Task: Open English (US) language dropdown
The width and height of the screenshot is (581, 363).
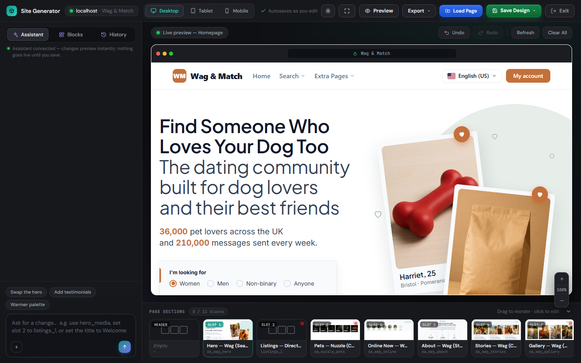Action: 472,76
